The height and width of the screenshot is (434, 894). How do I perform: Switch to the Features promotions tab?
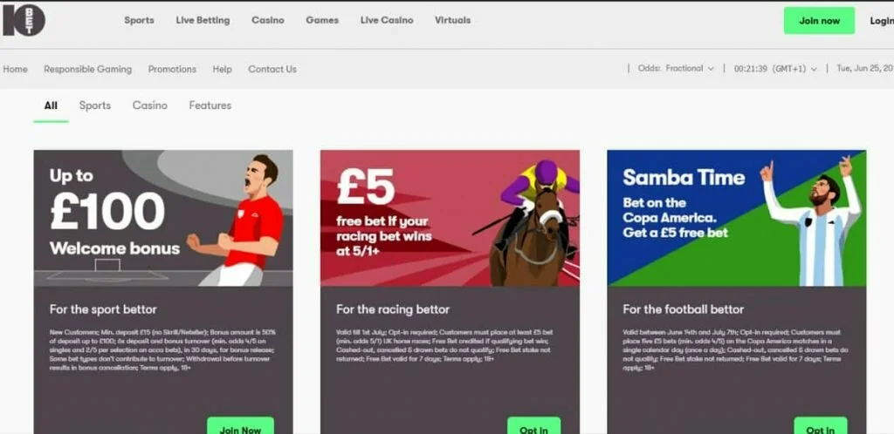pos(210,105)
